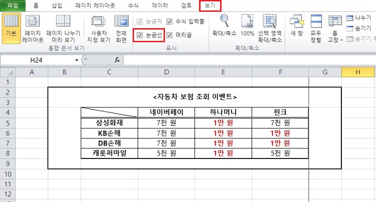Image resolution: width=376 pixels, height=202 pixels.
Task: Select column A header
Action: tap(32, 72)
